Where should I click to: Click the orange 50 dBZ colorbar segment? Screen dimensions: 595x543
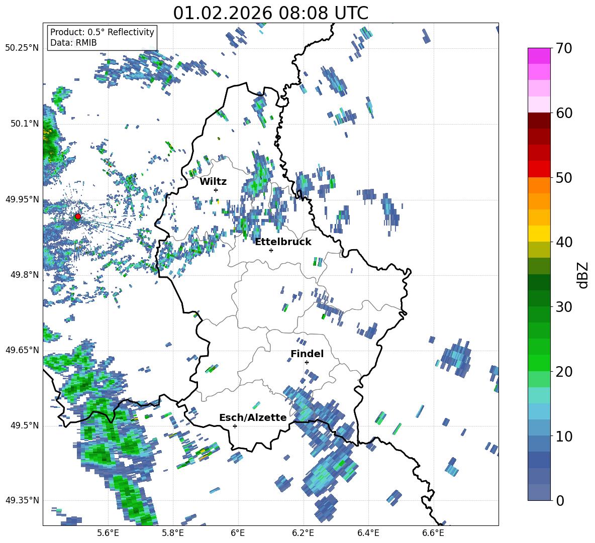click(539, 185)
